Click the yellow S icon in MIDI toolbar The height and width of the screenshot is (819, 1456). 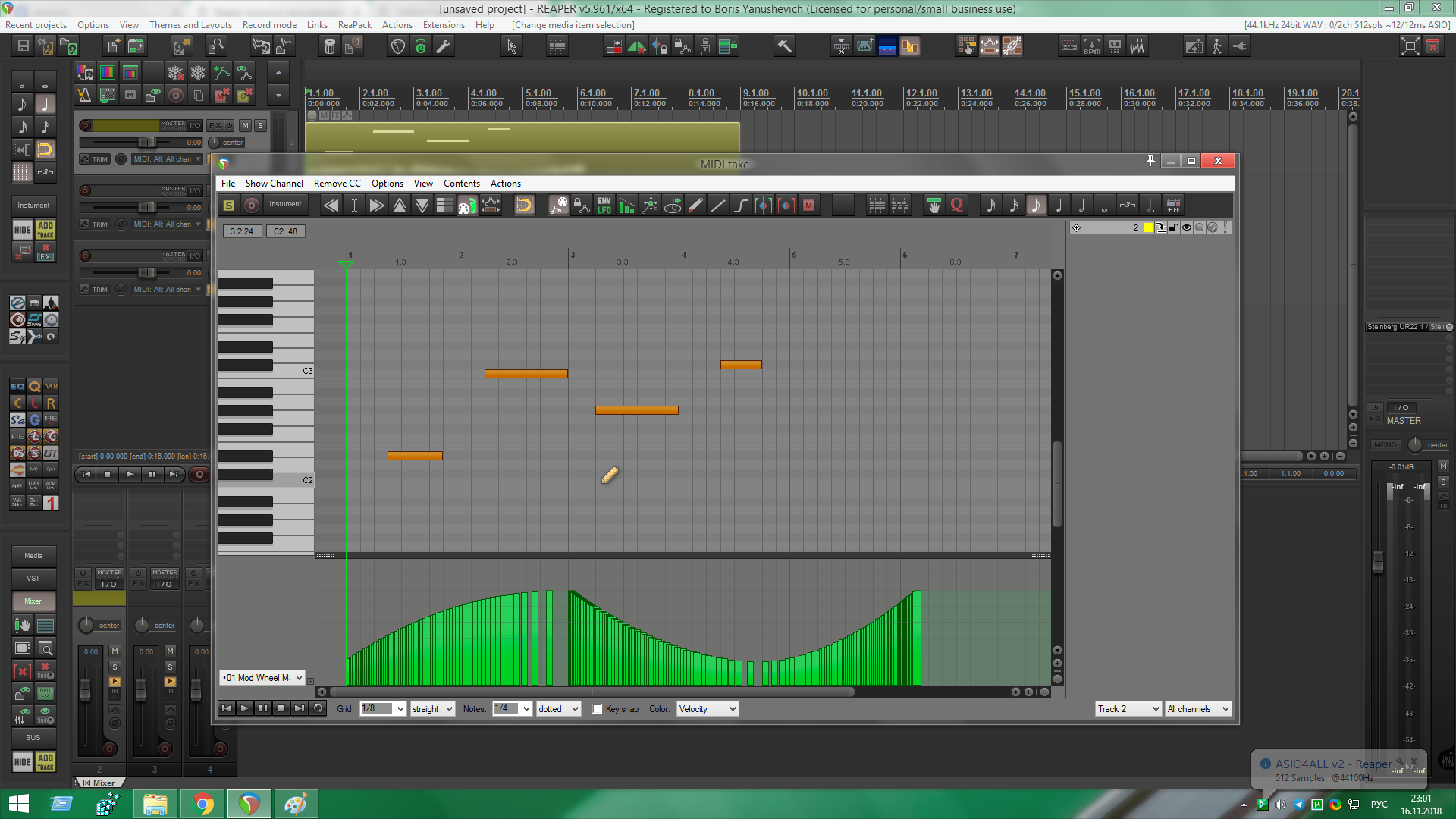coord(229,205)
